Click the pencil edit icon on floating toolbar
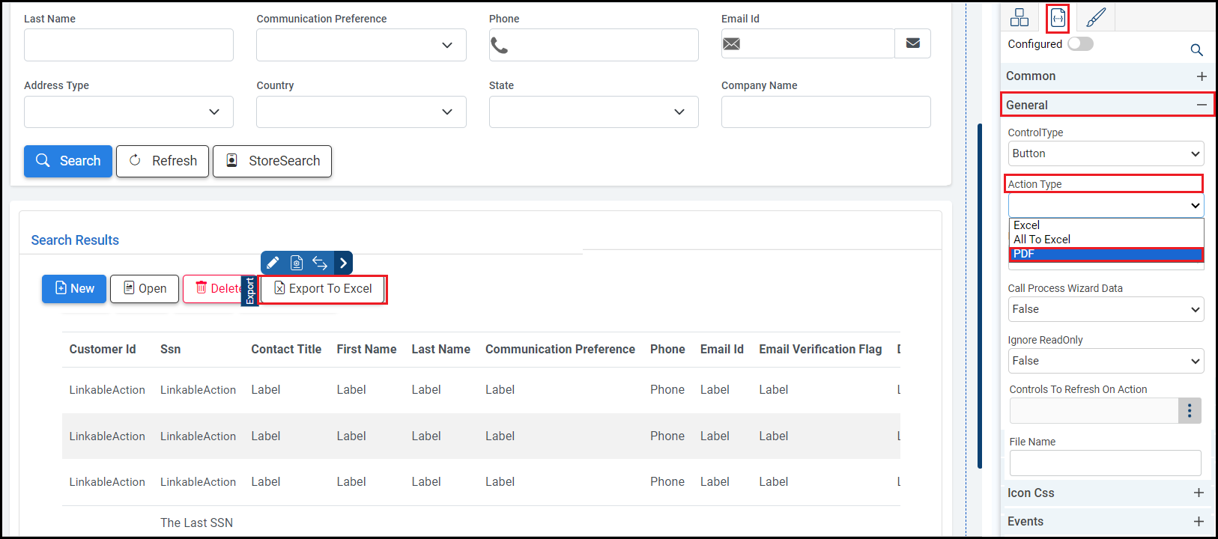 (273, 263)
